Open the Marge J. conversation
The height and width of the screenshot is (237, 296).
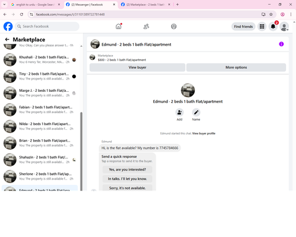pyautogui.click(x=40, y=93)
